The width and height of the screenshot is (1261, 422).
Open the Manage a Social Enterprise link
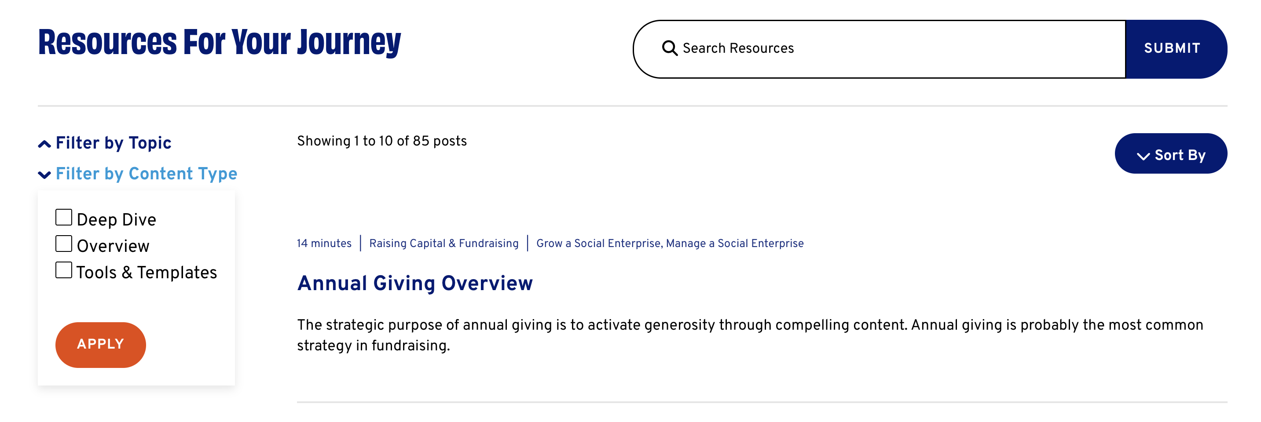coord(735,243)
